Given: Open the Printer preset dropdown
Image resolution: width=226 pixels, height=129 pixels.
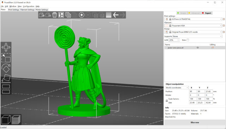Looking at the screenshot, I should point(193,32).
